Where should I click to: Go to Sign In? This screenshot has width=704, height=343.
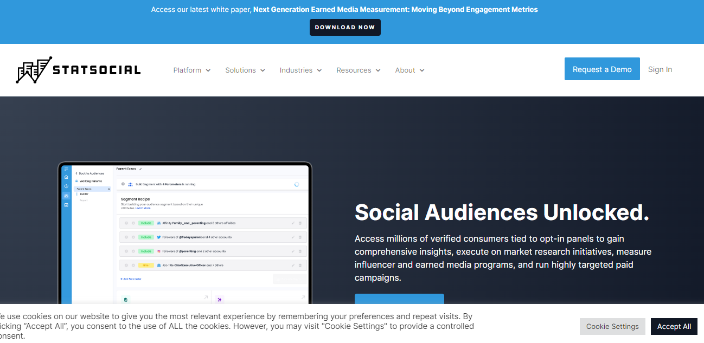click(660, 69)
